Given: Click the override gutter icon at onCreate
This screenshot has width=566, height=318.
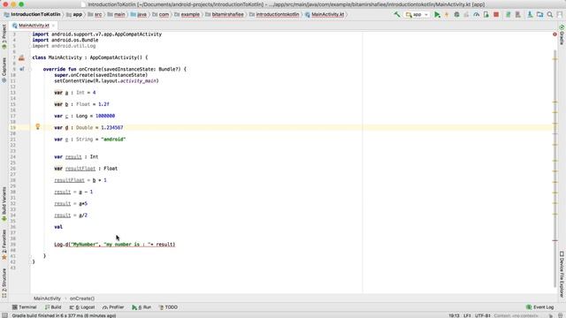Looking at the screenshot, I should (x=21, y=69).
